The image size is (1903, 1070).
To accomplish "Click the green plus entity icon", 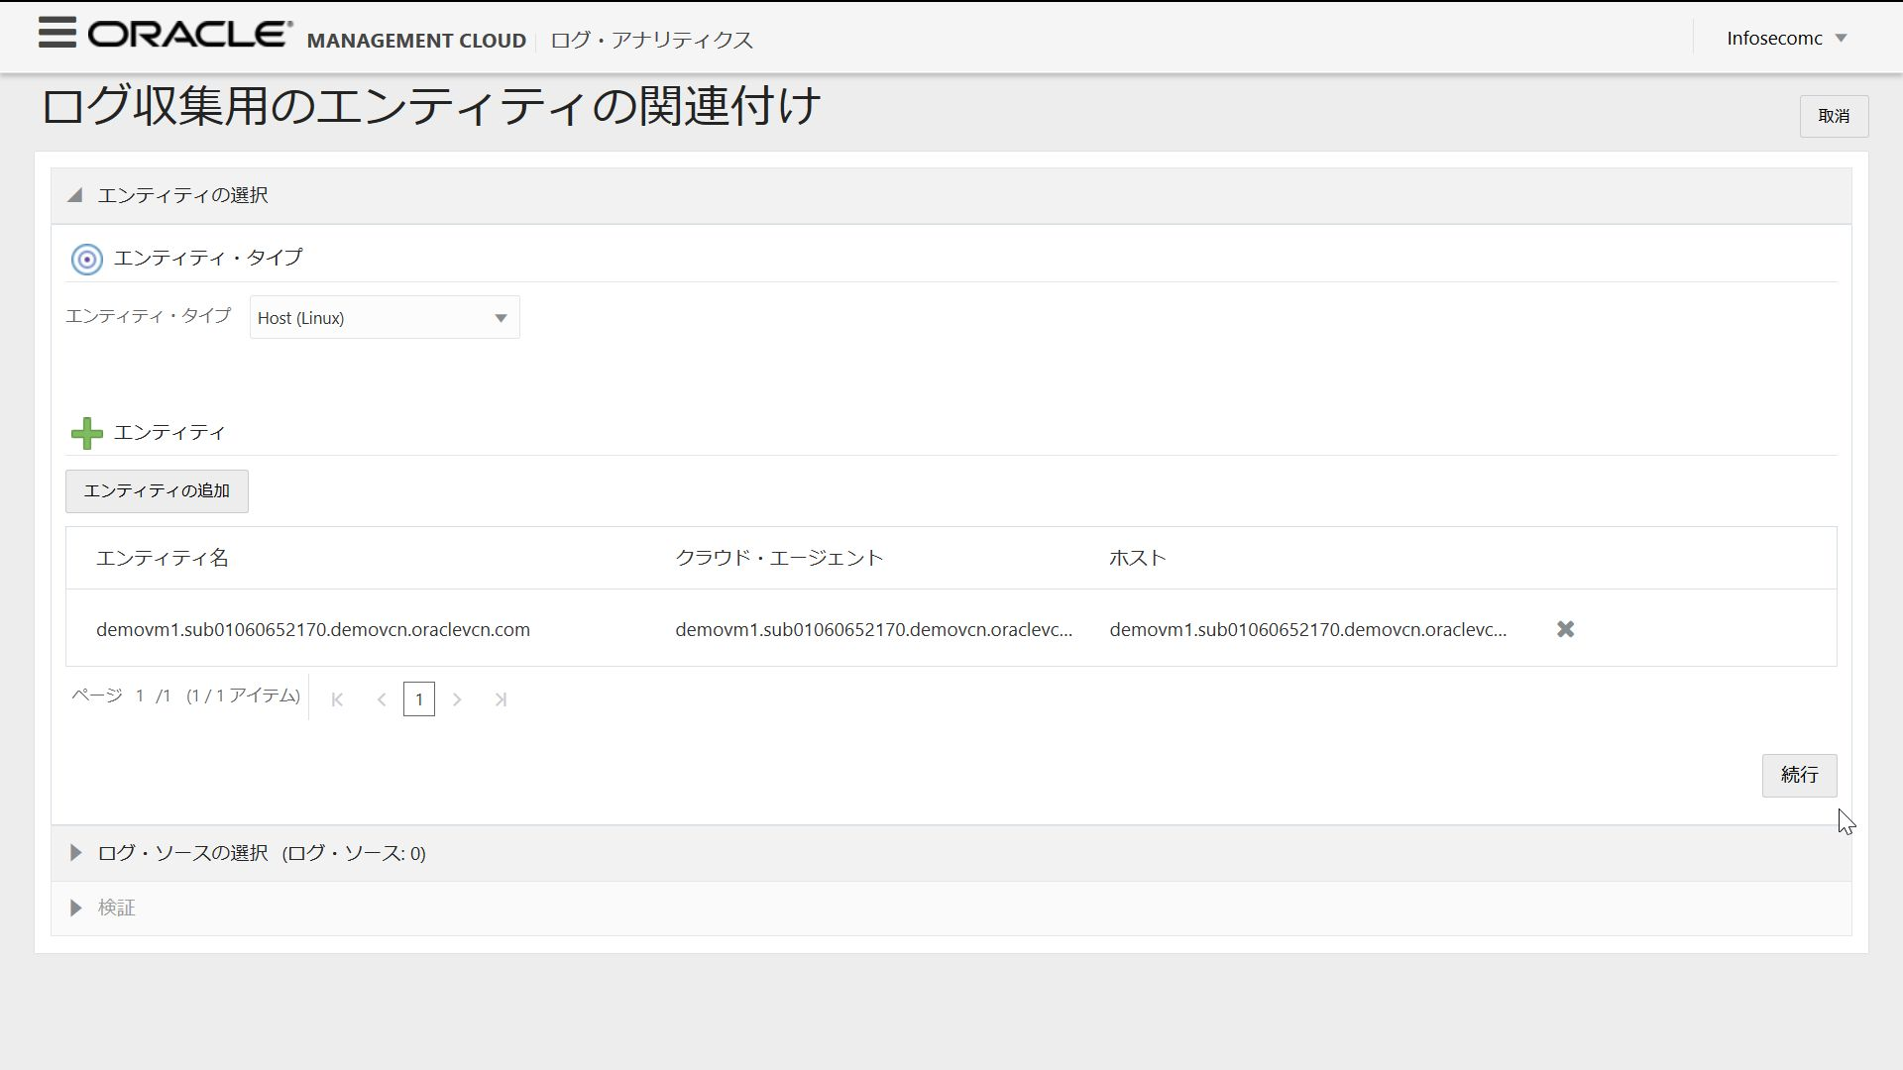I will coord(87,433).
